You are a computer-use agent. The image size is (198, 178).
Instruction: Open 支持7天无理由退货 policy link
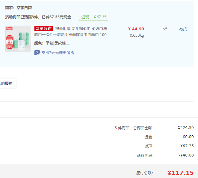(x=58, y=53)
